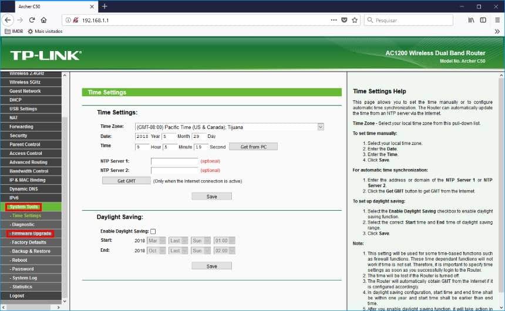Go to browser home page icon

tap(44, 20)
